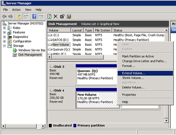Click the Refresh toolbar icon
Screen dimensions: 176x135
49,17
